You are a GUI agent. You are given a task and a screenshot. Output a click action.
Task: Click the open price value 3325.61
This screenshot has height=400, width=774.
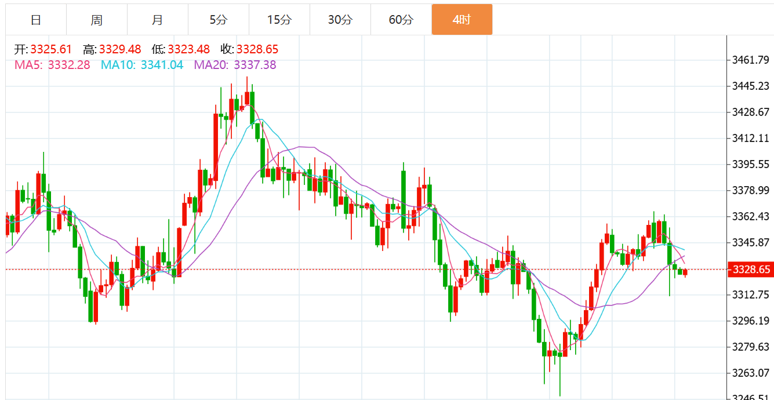(51, 50)
